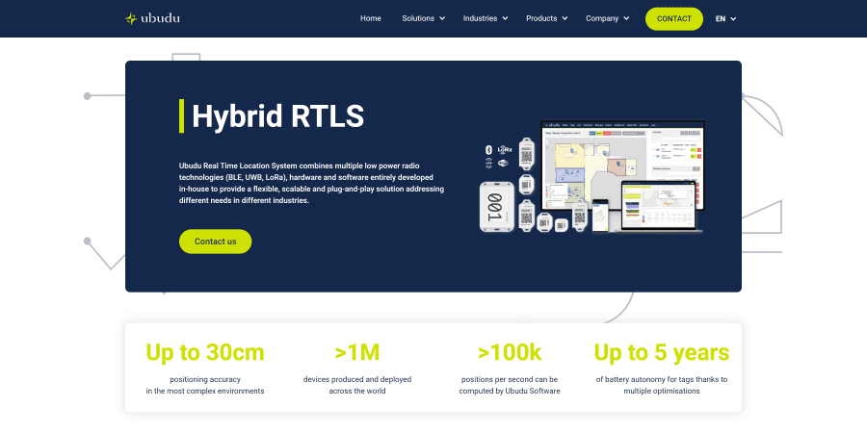Click 'positioning accuracy' description text
This screenshot has height=433, width=867.
(x=205, y=379)
